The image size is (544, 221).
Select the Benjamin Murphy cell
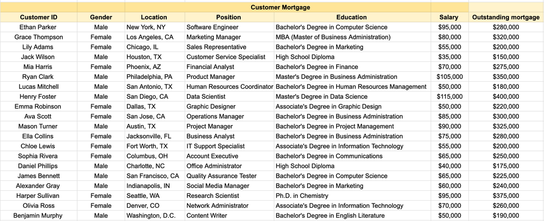coord(38,216)
